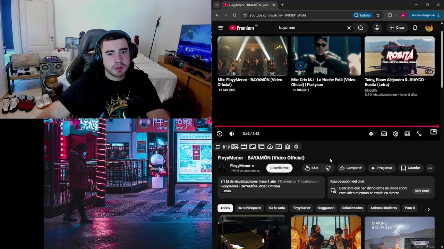Open Cris MJ La Noche Está thumbnail
This screenshot has width=444, height=249.
(326, 56)
